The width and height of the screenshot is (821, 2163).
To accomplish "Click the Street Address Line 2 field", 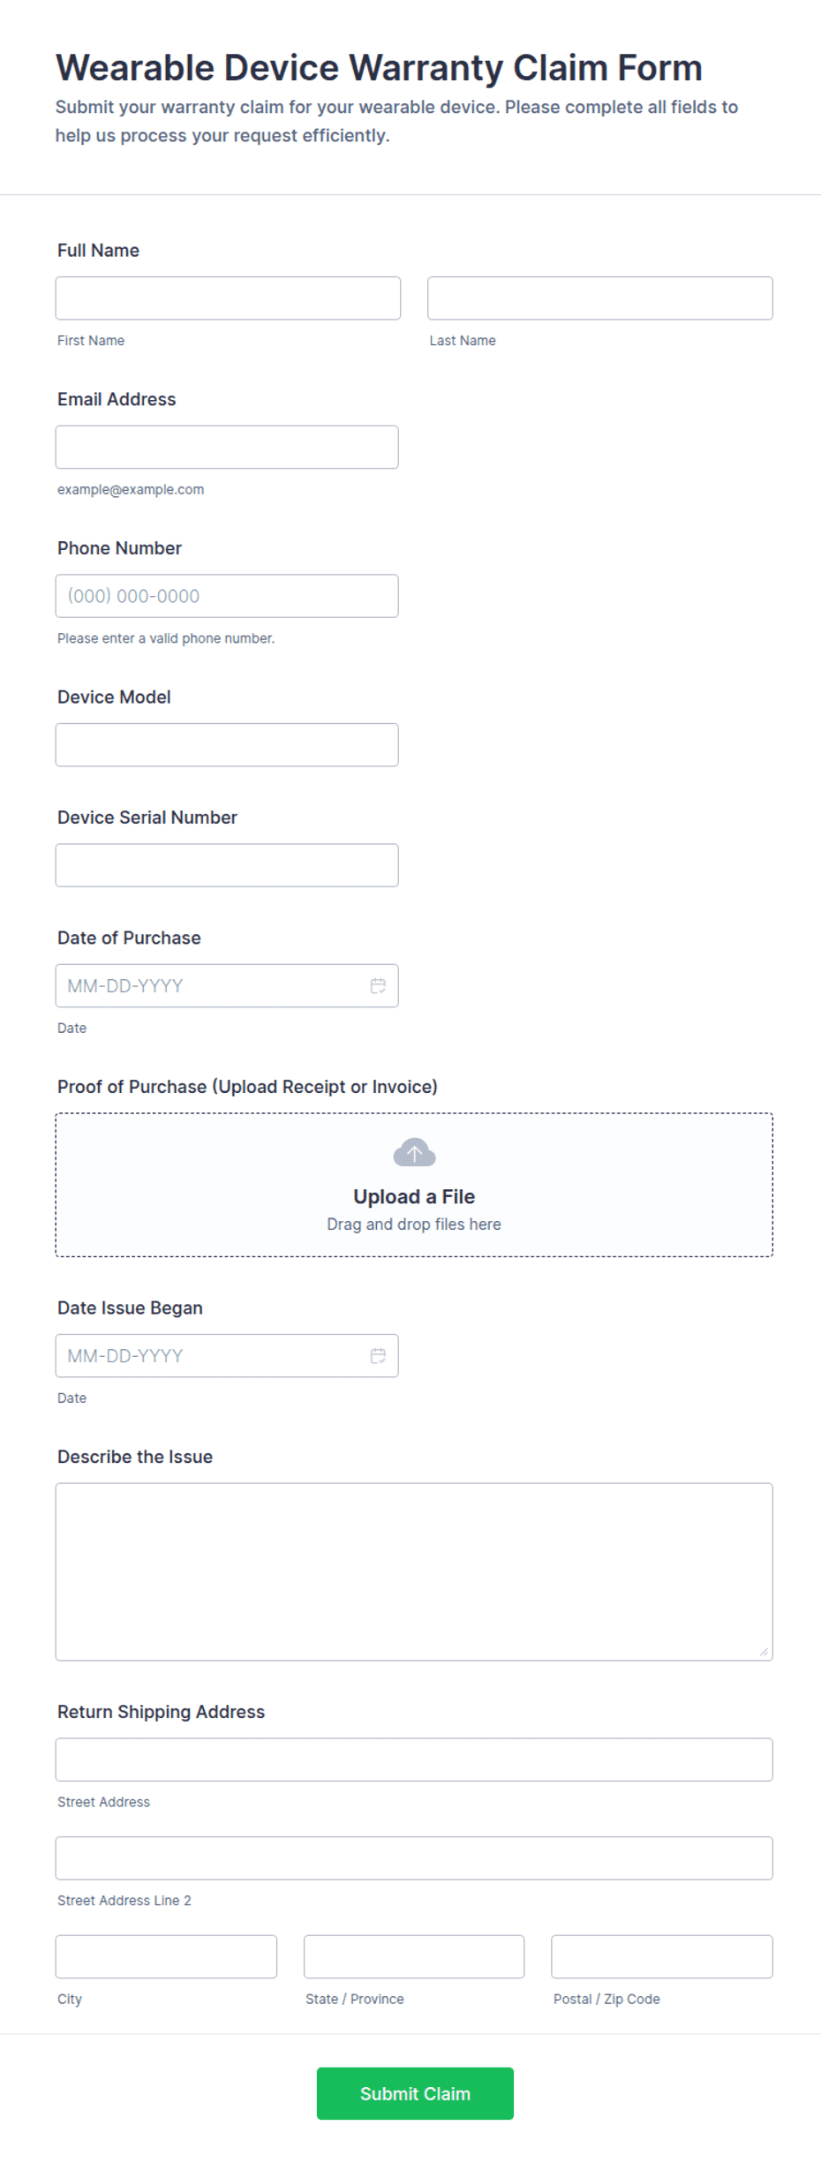I will pos(414,1858).
